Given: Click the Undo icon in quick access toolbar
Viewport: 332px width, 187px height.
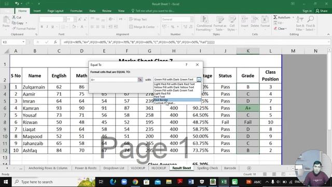Looking at the screenshot, I should point(17,4).
